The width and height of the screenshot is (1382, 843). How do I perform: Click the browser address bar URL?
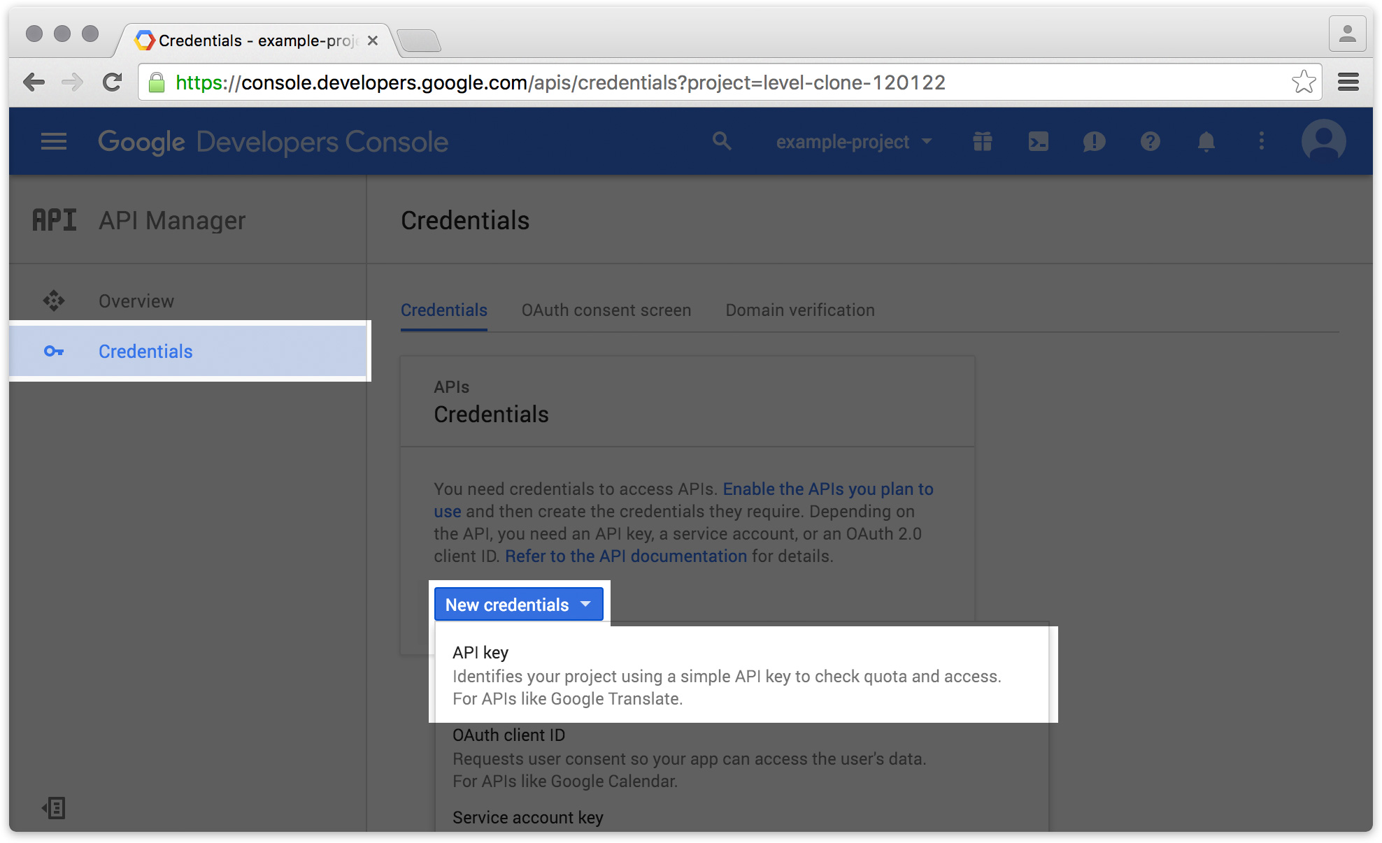point(560,82)
